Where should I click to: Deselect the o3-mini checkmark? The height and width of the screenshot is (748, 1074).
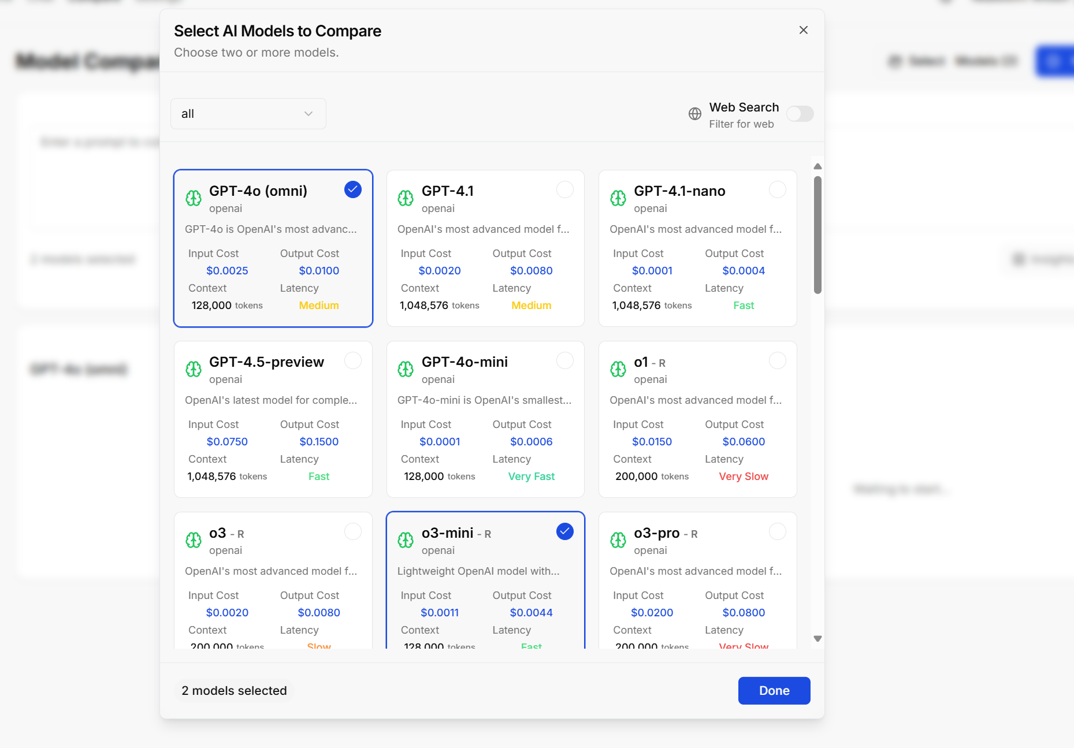point(565,531)
